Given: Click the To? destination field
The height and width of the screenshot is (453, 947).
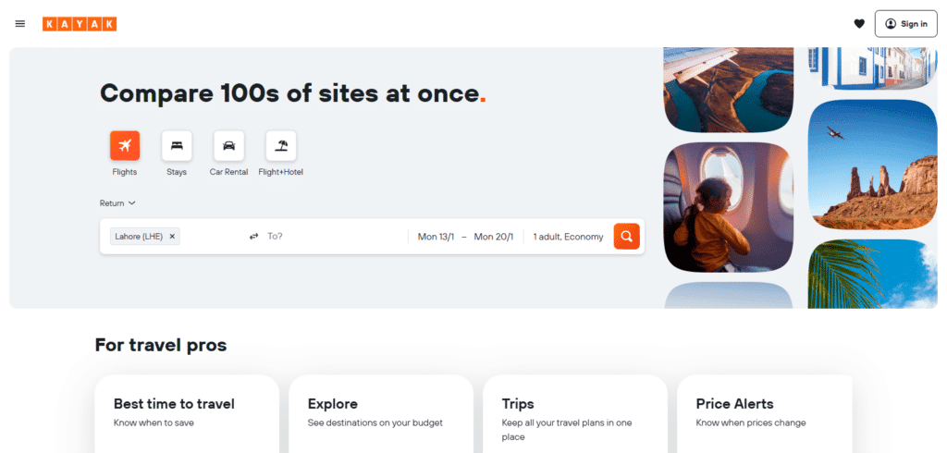Looking at the screenshot, I should [333, 237].
